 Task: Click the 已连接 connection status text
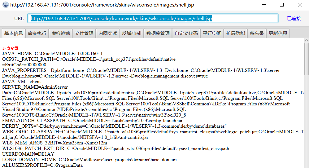(294, 19)
